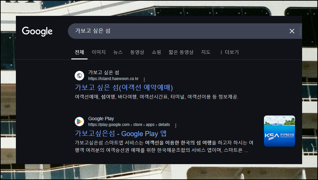This screenshot has height=180, width=318.
Task: Open the 짧은 동영상 tab
Action: tap(181, 52)
